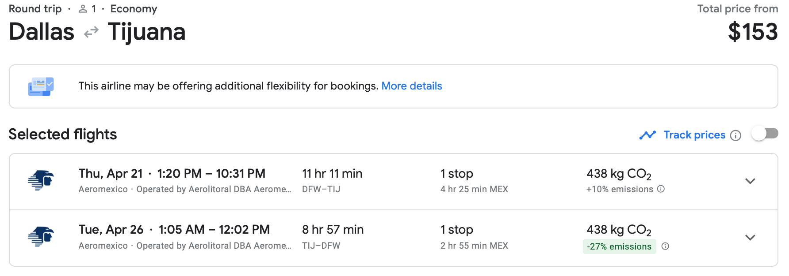Click the Tijuana destination heading
Screen dimensions: 789x276
tap(146, 32)
